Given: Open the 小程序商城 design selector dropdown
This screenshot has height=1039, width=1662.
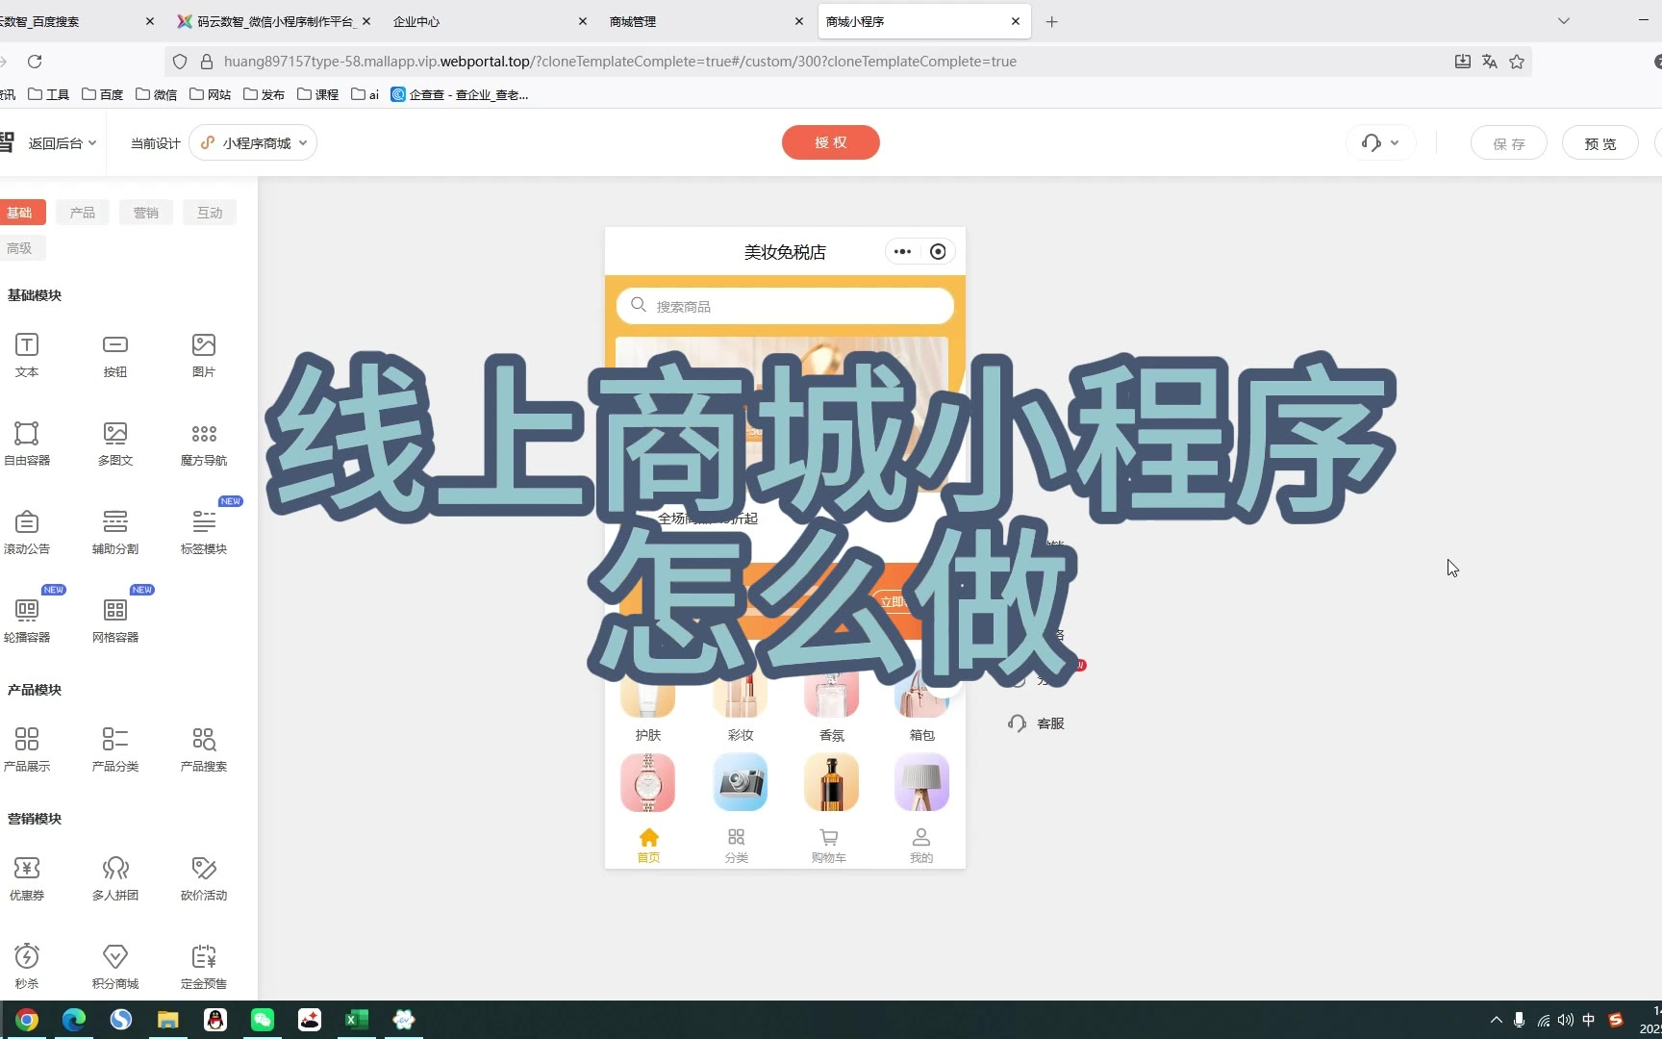Looking at the screenshot, I should tap(254, 143).
